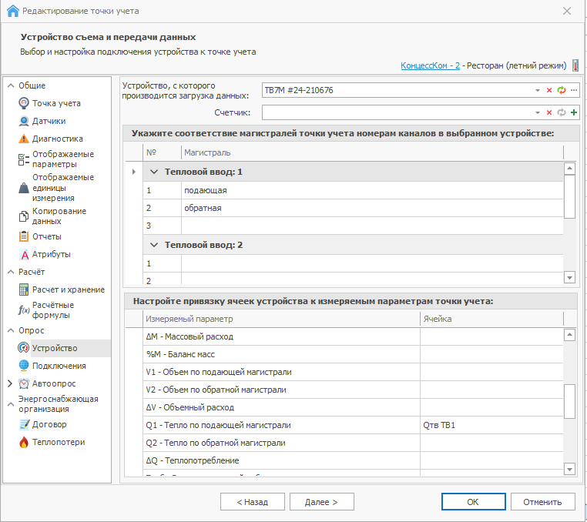The width and height of the screenshot is (587, 522).
Task: Open Диагностика with warning triangle icon
Action: pos(57,139)
